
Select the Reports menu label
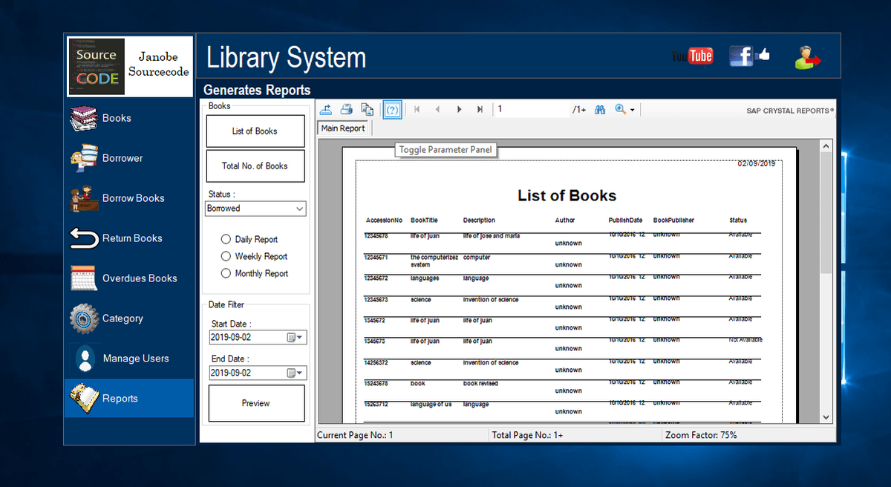click(120, 399)
